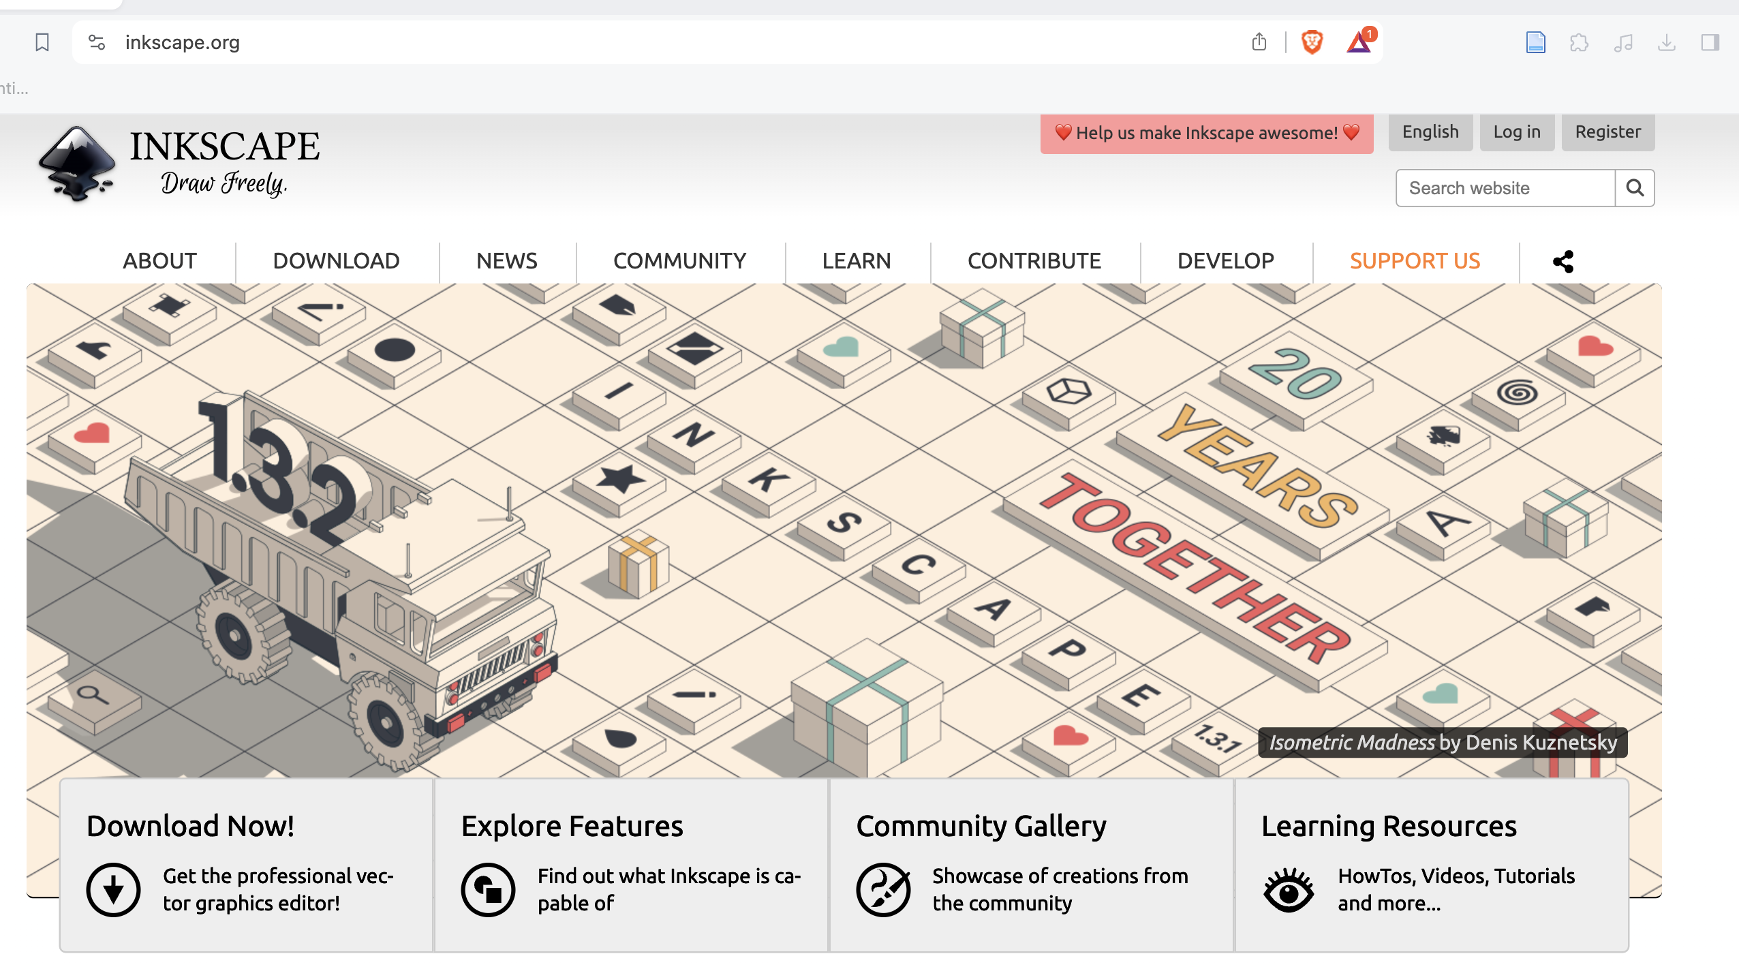
Task: Bookmark this page with bookmark icon
Action: point(42,42)
